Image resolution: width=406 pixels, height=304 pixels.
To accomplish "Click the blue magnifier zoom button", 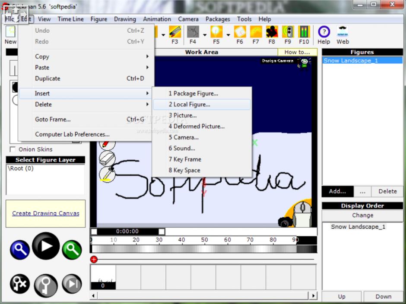I will click(x=20, y=250).
